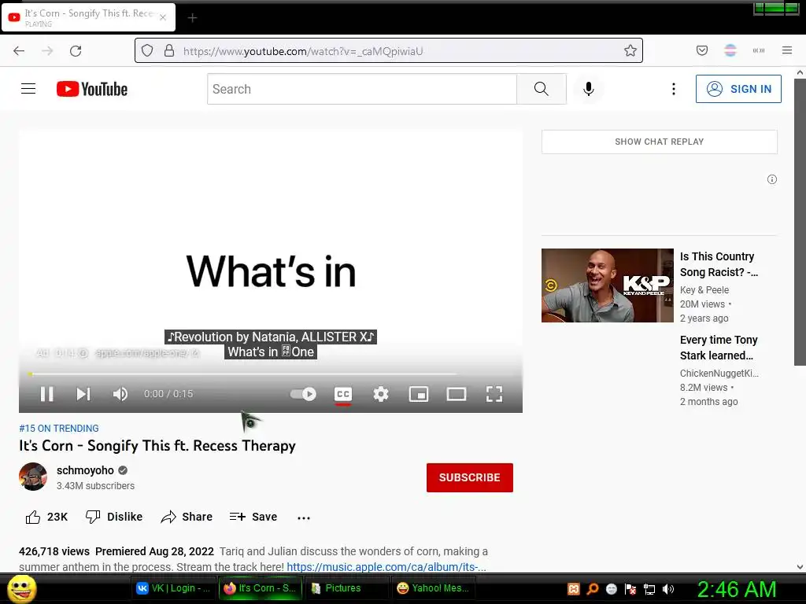The image size is (806, 604).
Task: Open the Share options
Action: coord(187,517)
